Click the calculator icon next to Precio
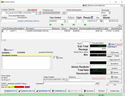 (x=92, y=18)
